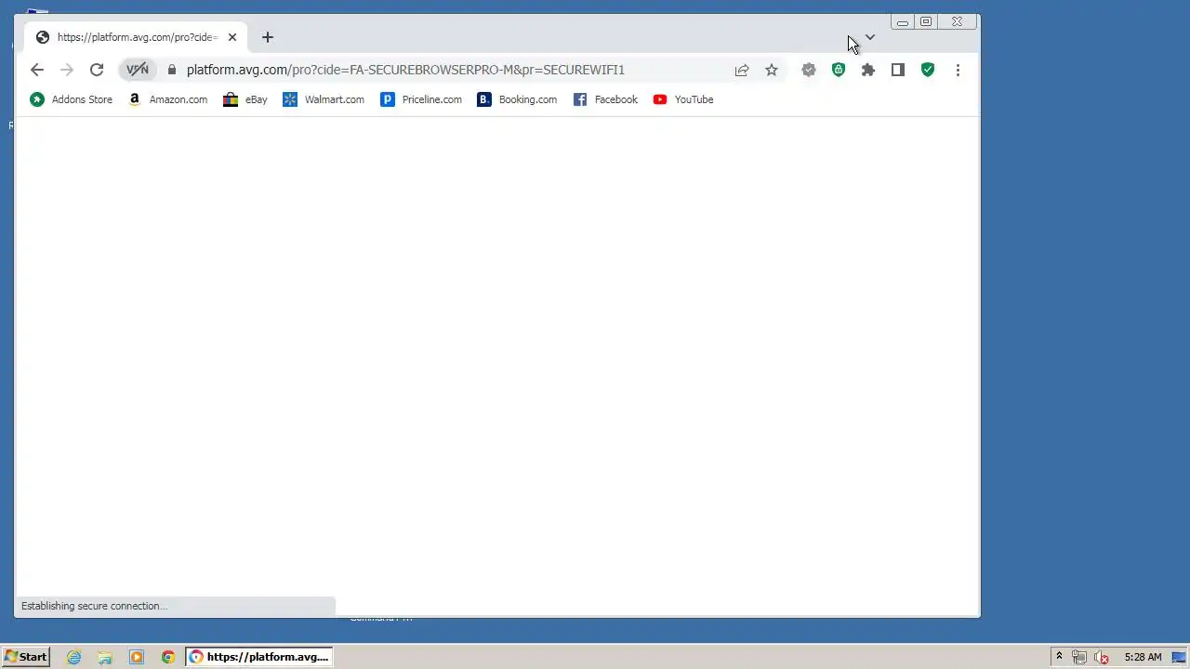Open the gray badge checkmark extension
Viewport: 1190px width, 669px height.
(809, 70)
